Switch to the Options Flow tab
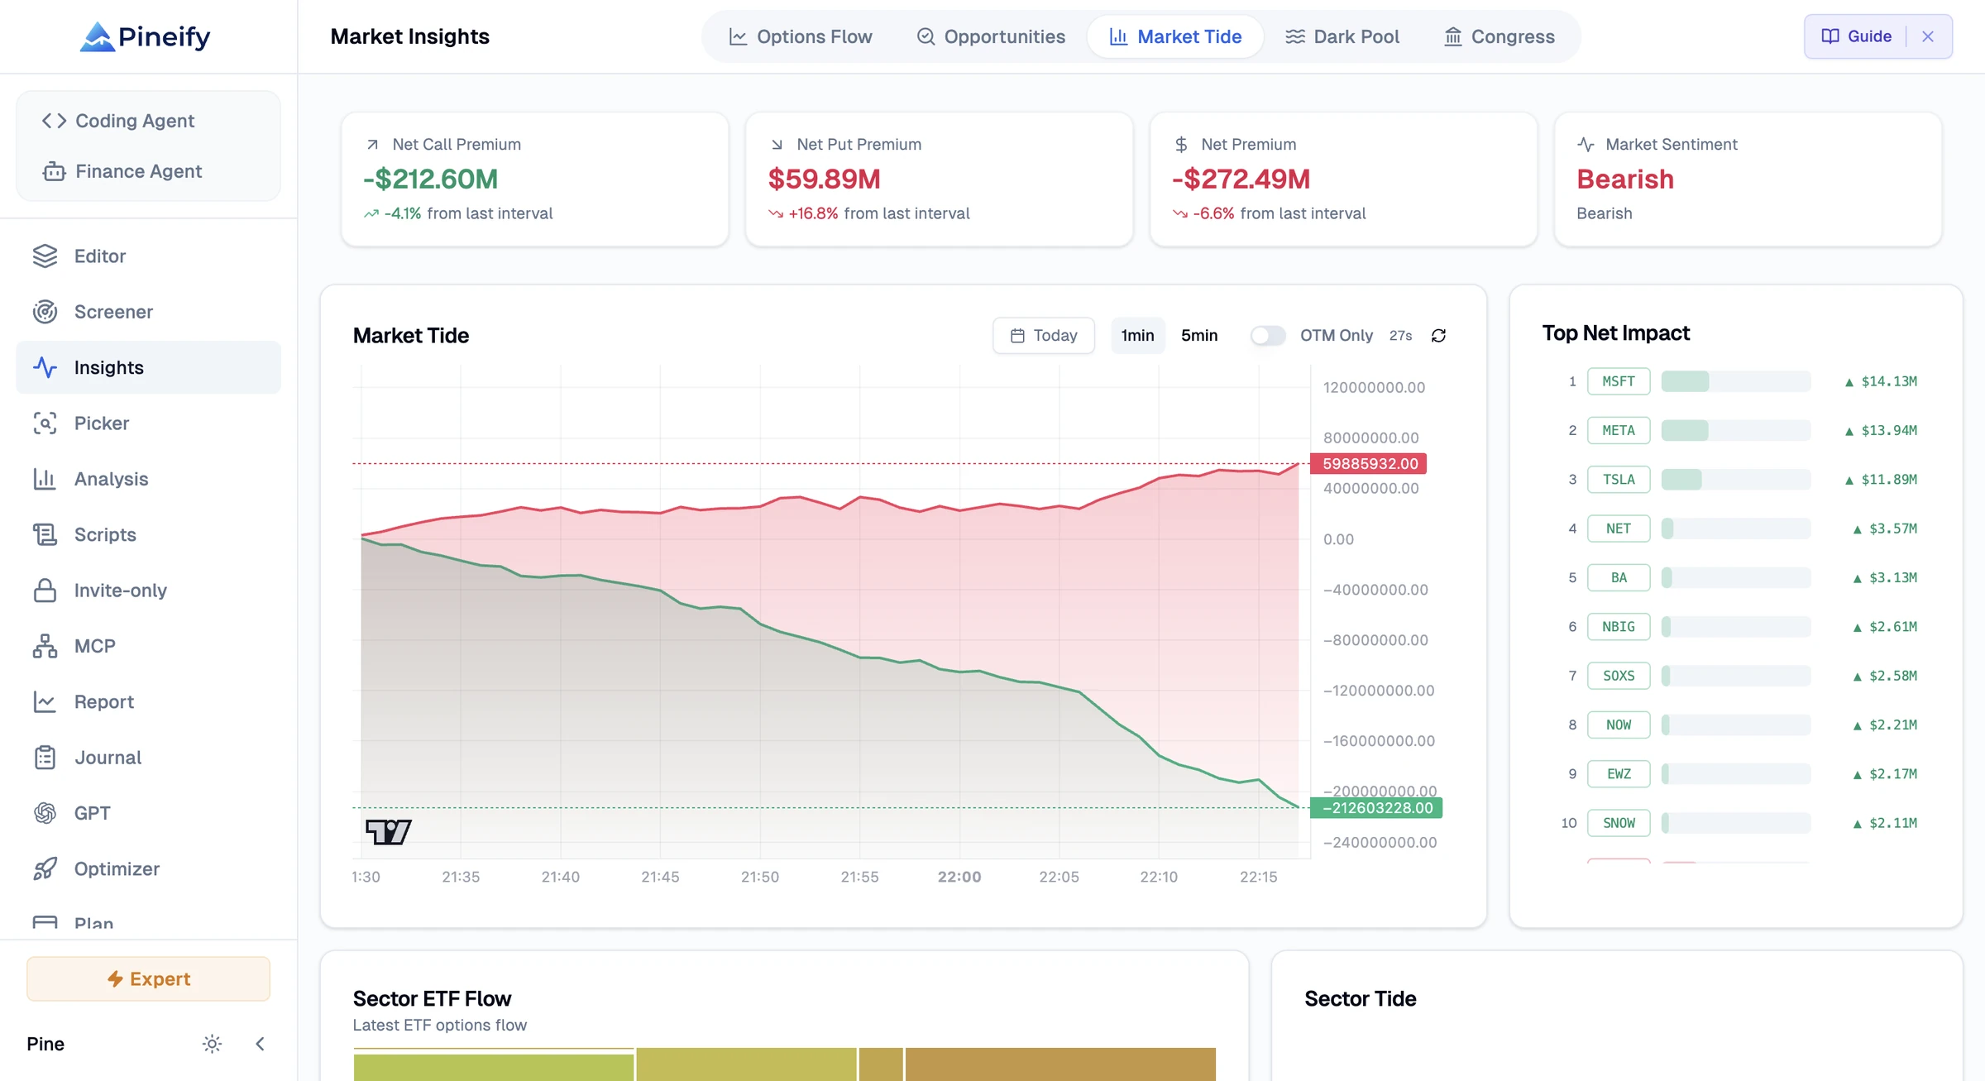Viewport: 1985px width, 1081px height. (800, 36)
